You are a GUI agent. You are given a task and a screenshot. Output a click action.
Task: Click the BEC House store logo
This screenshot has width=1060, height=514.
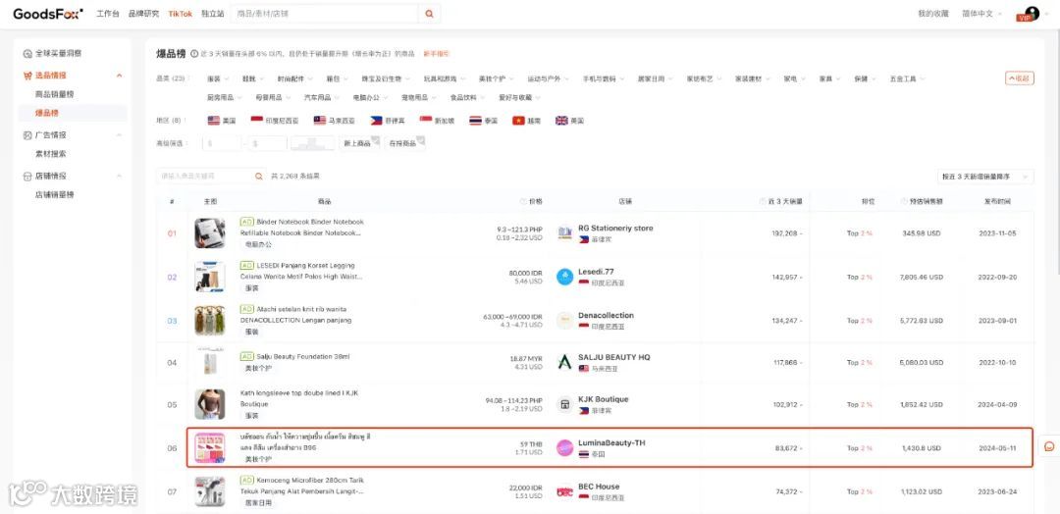pos(564,491)
